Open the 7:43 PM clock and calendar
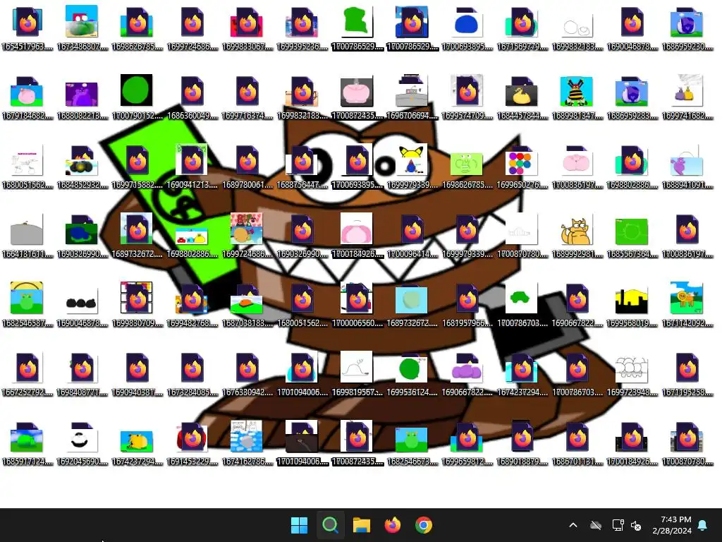 point(672,525)
